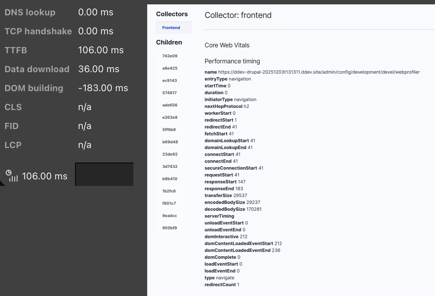Open child request ec9143
This screenshot has height=296, width=435.
tap(169, 81)
